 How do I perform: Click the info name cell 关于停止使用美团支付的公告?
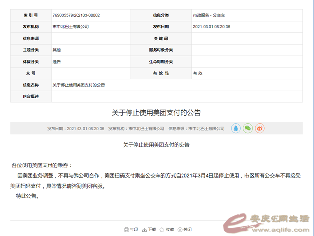click(x=78, y=85)
